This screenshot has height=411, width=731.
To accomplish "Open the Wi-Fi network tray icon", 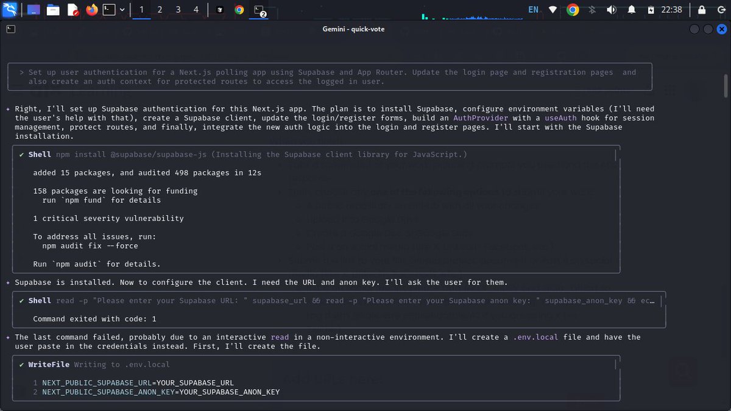I will pos(553,10).
